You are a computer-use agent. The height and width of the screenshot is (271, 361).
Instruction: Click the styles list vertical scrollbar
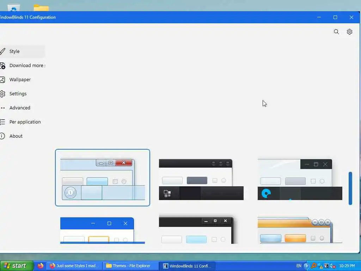[x=350, y=188]
